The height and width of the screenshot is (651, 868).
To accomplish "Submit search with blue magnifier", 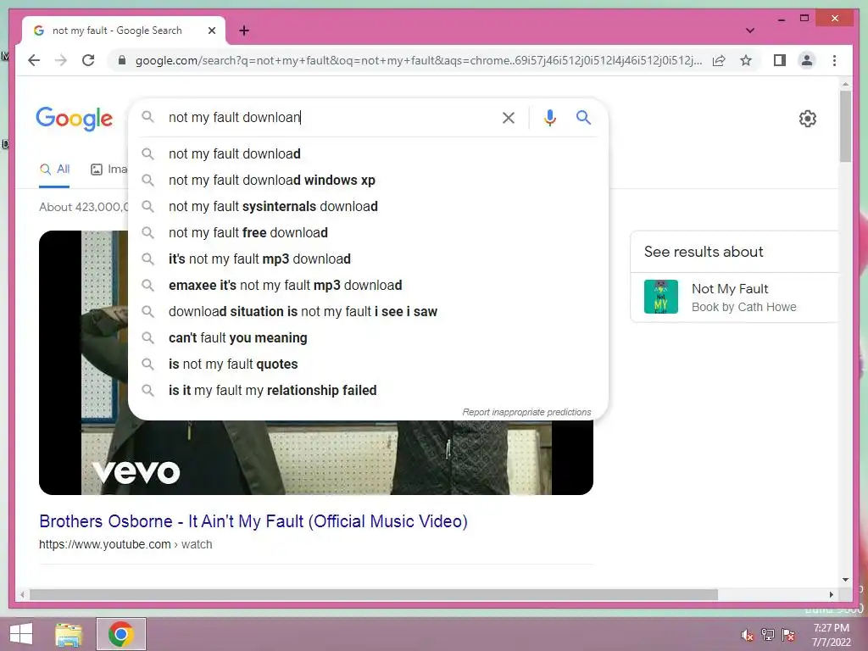I will coord(583,117).
